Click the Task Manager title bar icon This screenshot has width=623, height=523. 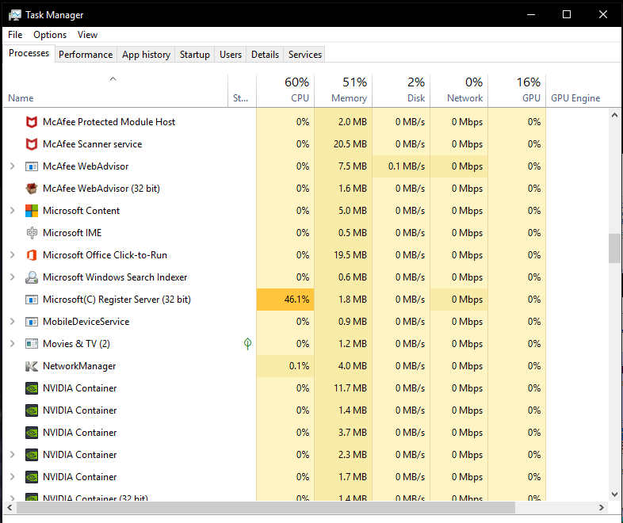15,15
